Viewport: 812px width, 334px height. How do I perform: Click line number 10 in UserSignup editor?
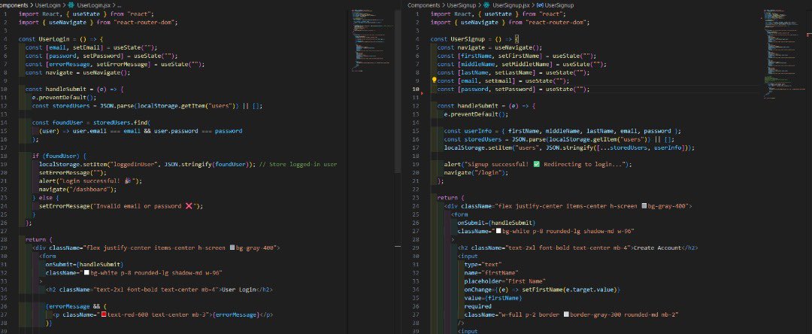click(x=415, y=89)
